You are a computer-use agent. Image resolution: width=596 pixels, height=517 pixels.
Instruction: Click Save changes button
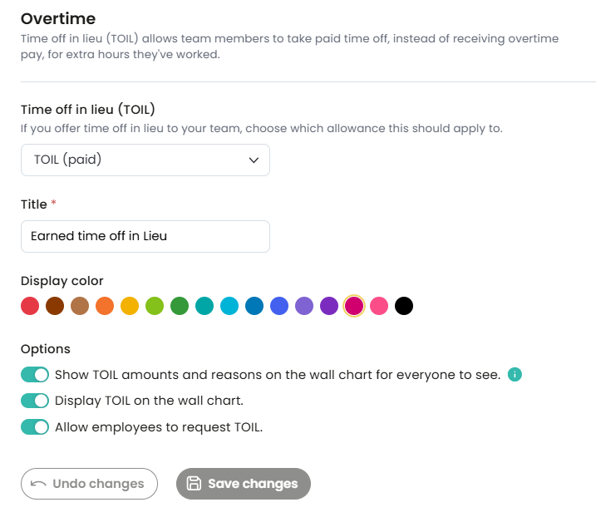[x=244, y=484]
